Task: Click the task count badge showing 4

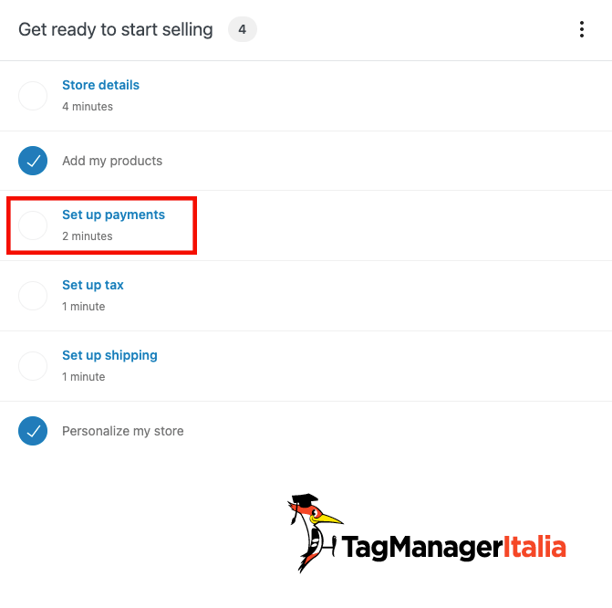Action: click(243, 29)
